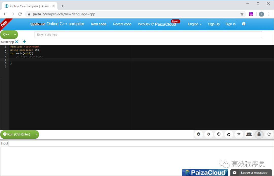The height and width of the screenshot is (176, 274).
Task: Go back in browser
Action: (5, 14)
